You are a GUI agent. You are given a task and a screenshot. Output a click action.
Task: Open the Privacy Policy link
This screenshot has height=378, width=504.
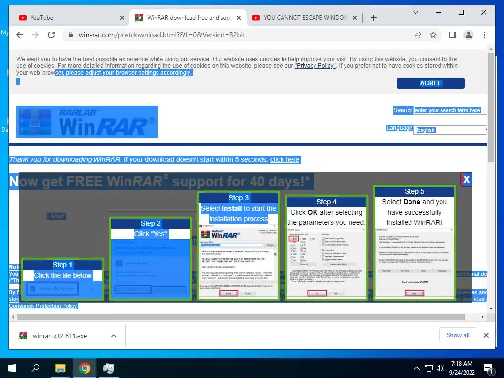click(315, 66)
